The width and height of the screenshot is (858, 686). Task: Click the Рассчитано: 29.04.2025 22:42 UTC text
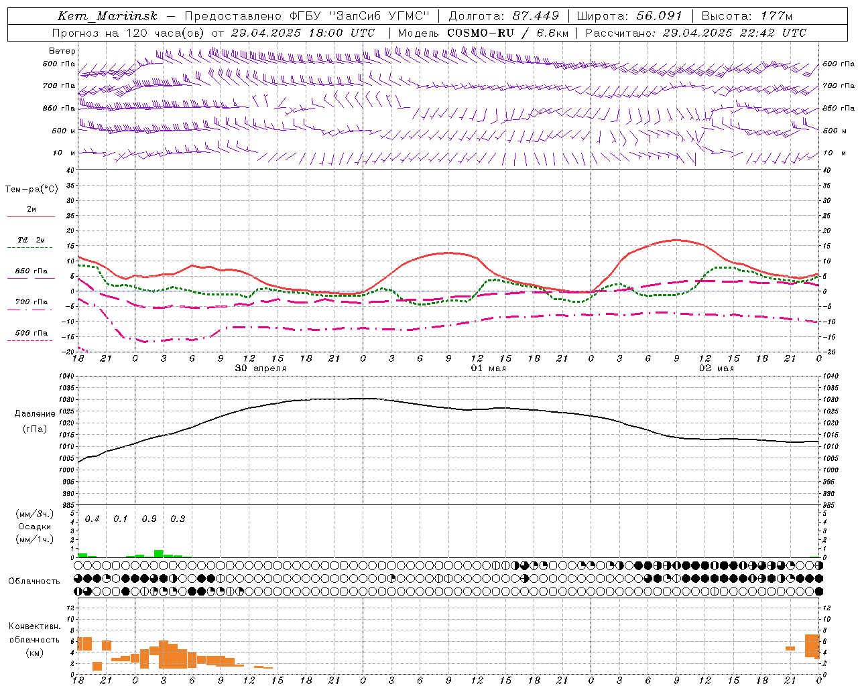click(x=696, y=33)
